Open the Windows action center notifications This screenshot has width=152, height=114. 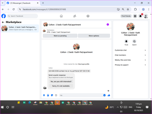pyautogui.click(x=147, y=107)
